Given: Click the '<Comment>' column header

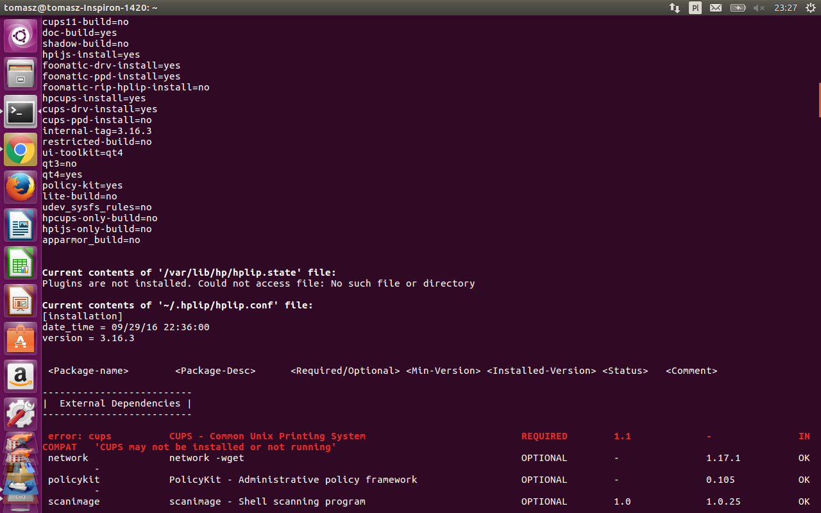Looking at the screenshot, I should tap(691, 371).
